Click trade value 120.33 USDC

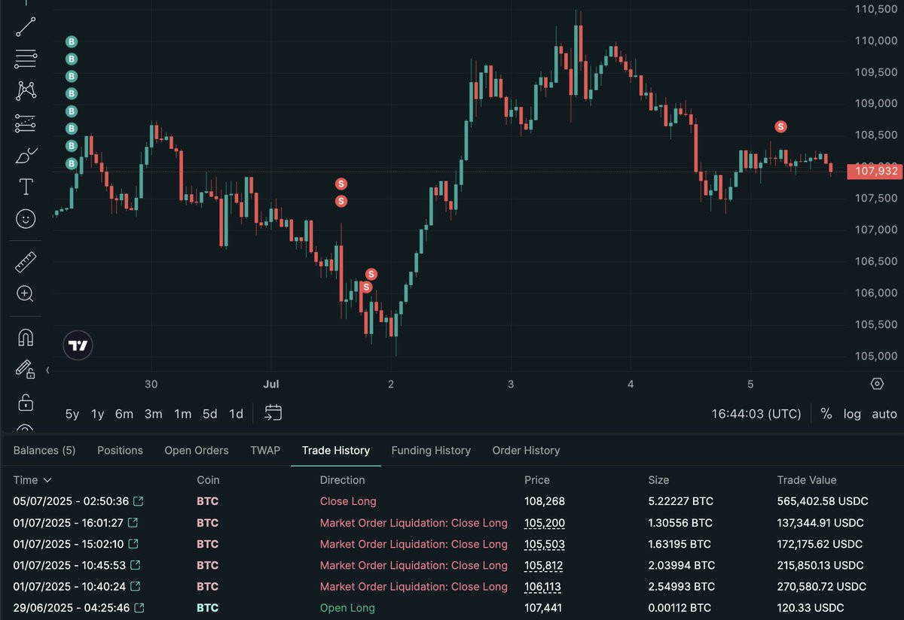coord(811,608)
